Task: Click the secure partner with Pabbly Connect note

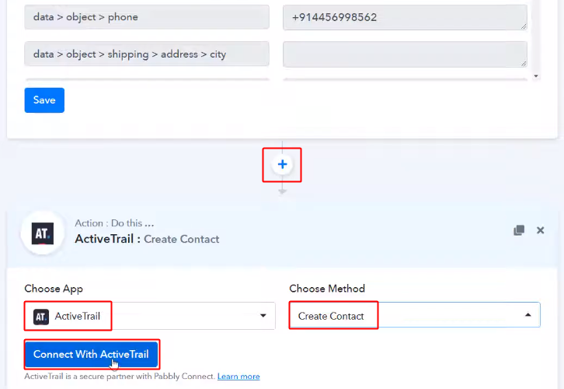Action: (120, 377)
